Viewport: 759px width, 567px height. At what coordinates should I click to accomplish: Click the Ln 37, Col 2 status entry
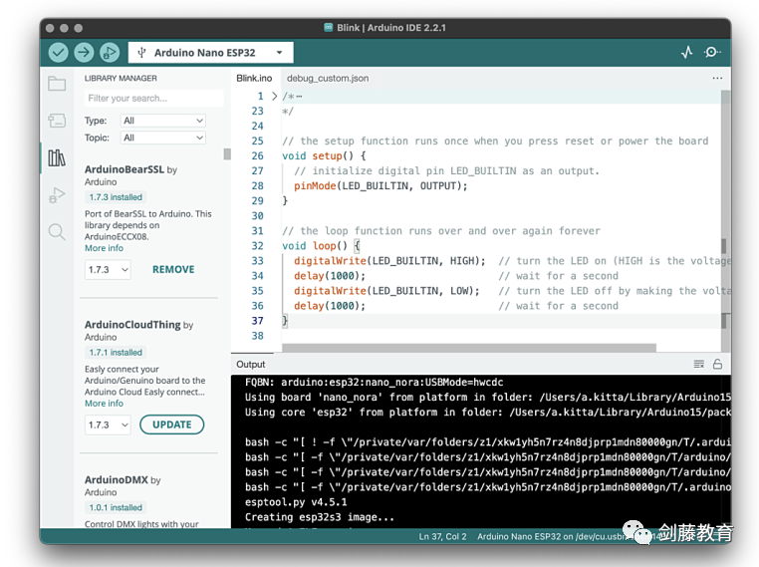[x=442, y=536]
